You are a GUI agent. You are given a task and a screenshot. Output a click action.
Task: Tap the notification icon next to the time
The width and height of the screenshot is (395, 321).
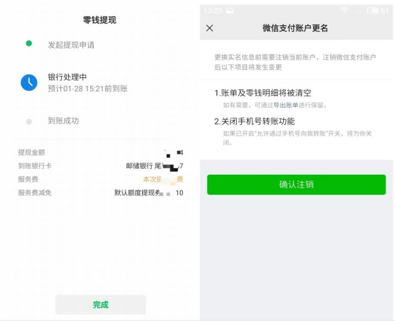tap(230, 10)
